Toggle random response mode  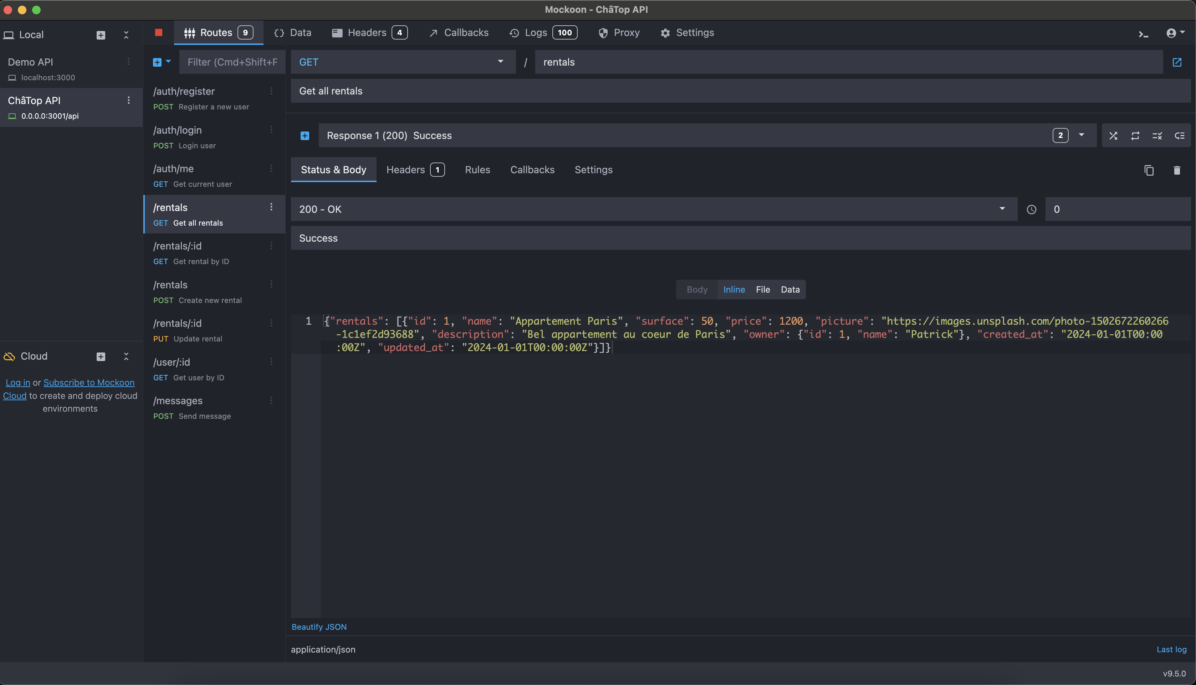coord(1113,135)
